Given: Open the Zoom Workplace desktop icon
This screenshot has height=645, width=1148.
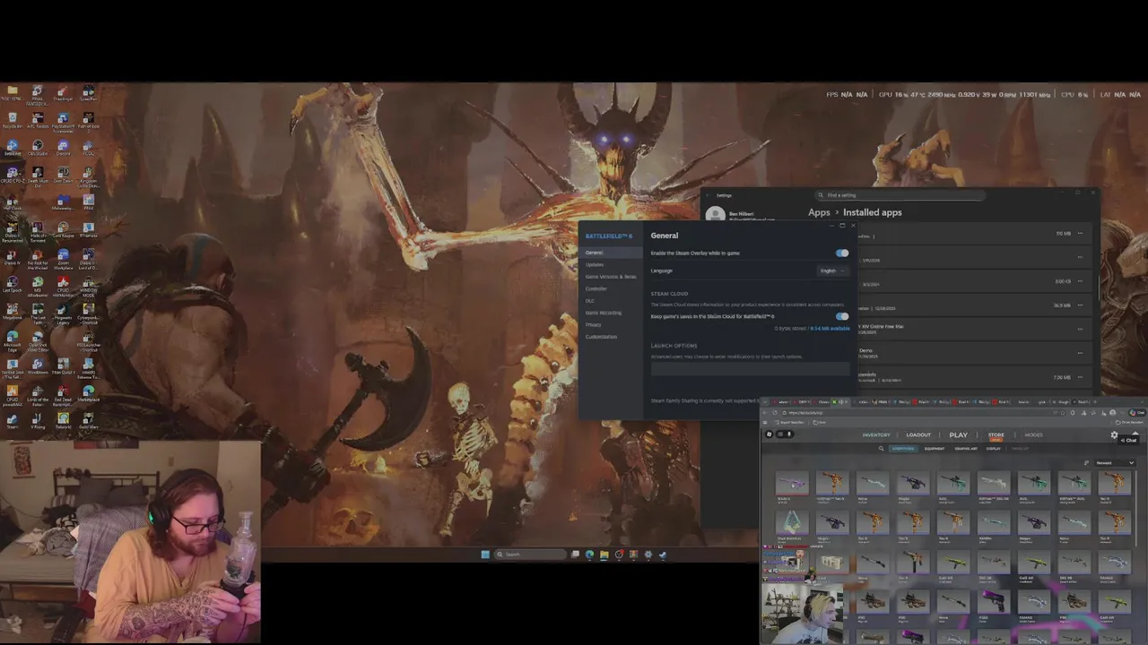Looking at the screenshot, I should pyautogui.click(x=63, y=257).
